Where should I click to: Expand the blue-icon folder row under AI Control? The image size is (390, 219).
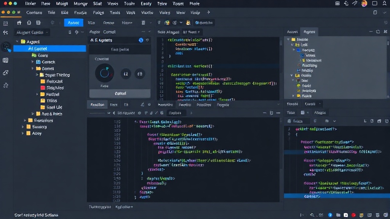click(x=33, y=62)
